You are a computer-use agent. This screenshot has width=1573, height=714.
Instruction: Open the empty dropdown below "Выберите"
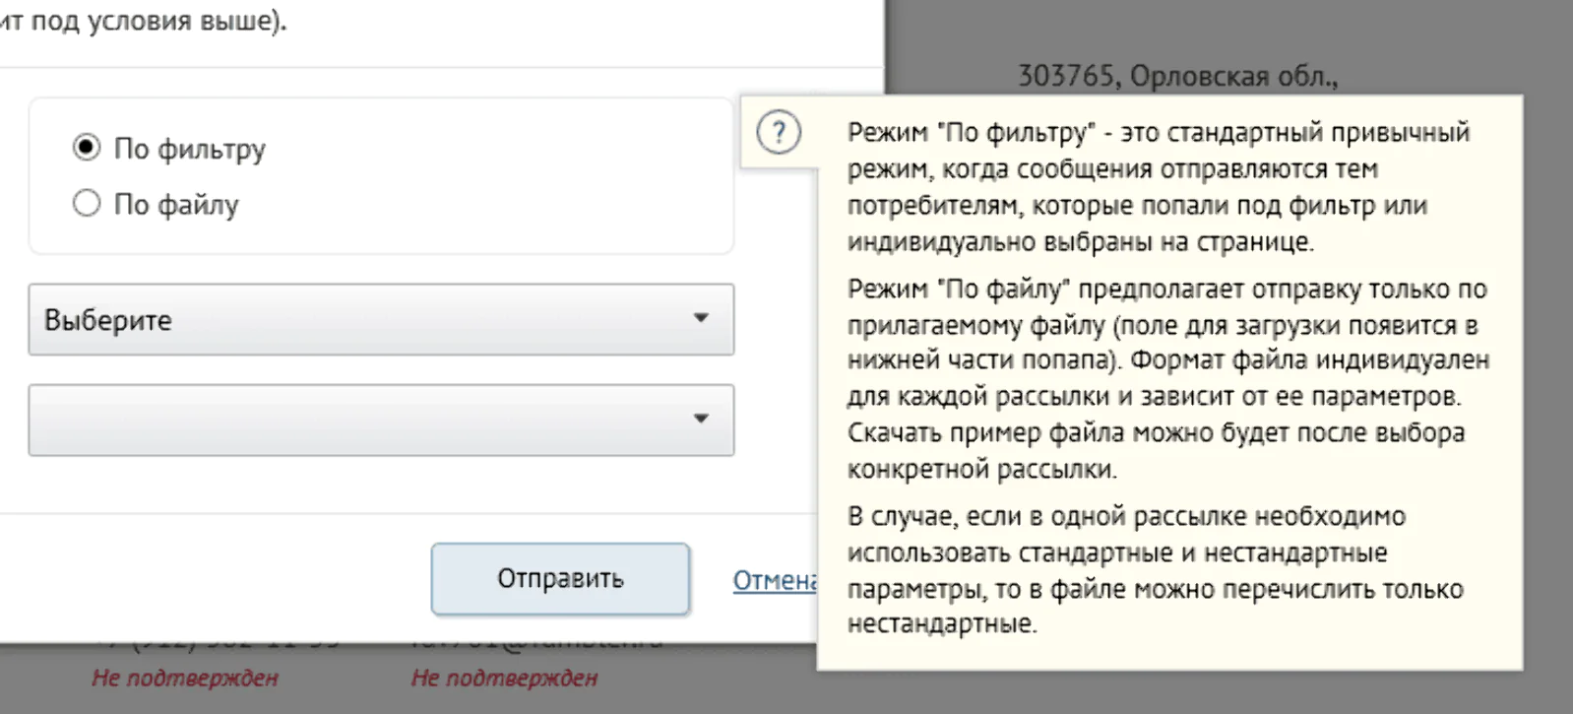tap(381, 420)
